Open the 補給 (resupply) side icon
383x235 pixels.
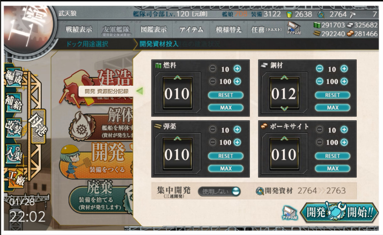[x=13, y=102]
